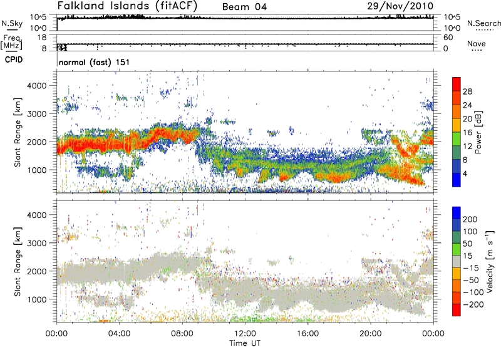Viewport: 501px width, 347px height.
Task: Click the "3000" tick on velocity panel
Action: click(36, 243)
